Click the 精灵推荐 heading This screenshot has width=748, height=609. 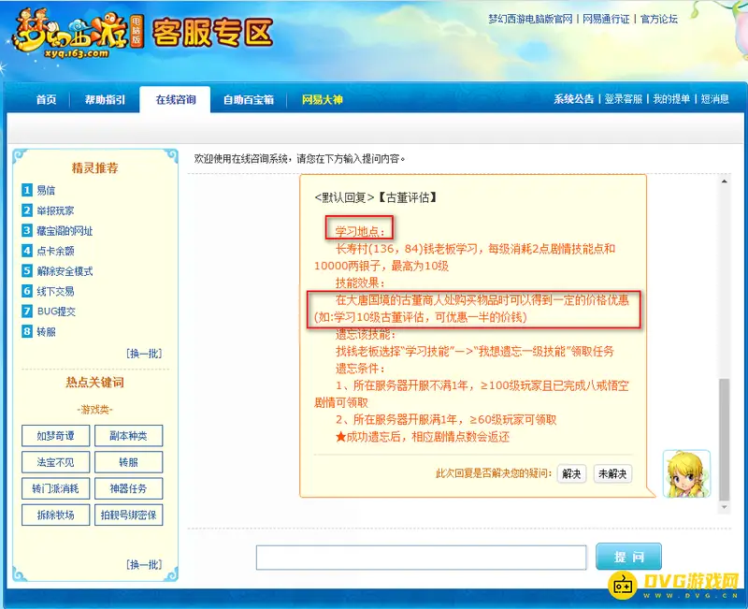coord(95,168)
